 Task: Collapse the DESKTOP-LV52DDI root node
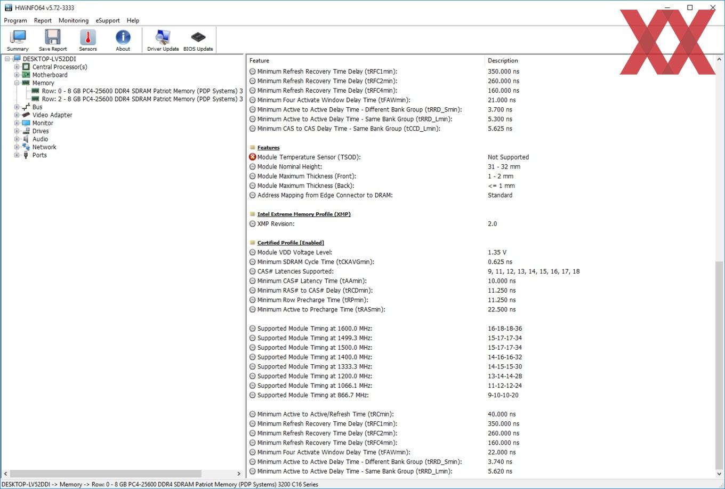[7, 59]
